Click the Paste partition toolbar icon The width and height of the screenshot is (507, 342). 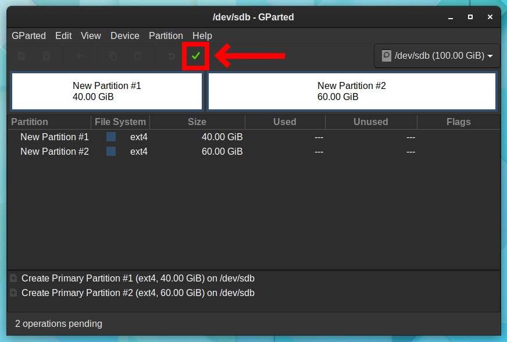tap(137, 56)
